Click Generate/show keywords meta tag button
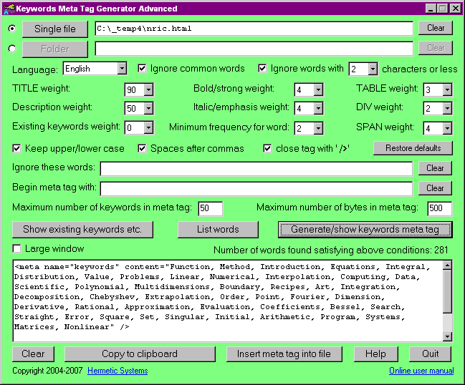 tap(365, 230)
